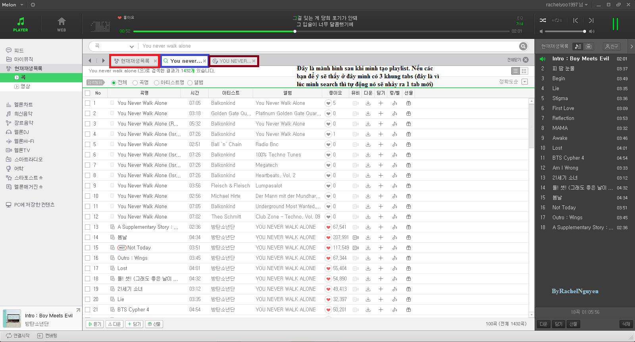Add row 2 song with plus icon
The height and width of the screenshot is (342, 635).
coord(381,113)
